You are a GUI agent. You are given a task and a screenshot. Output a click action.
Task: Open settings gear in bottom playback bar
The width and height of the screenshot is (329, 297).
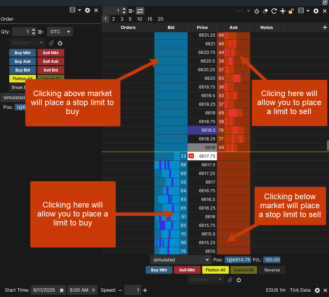[x=317, y=290]
